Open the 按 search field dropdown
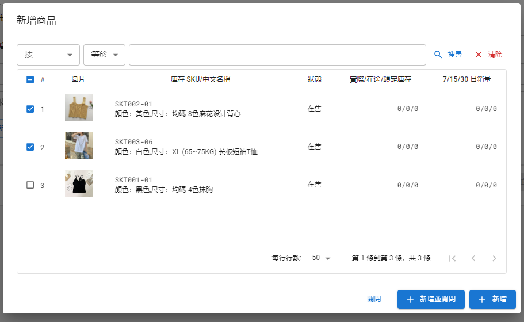 [x=48, y=55]
